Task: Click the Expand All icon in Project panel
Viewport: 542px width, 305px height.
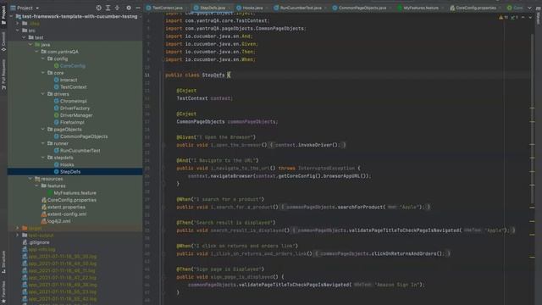Action: point(108,8)
